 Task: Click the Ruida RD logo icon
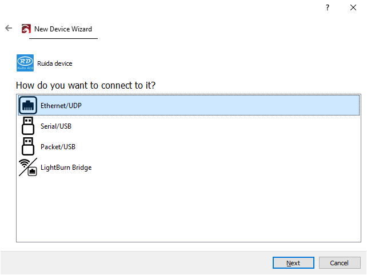(25, 63)
